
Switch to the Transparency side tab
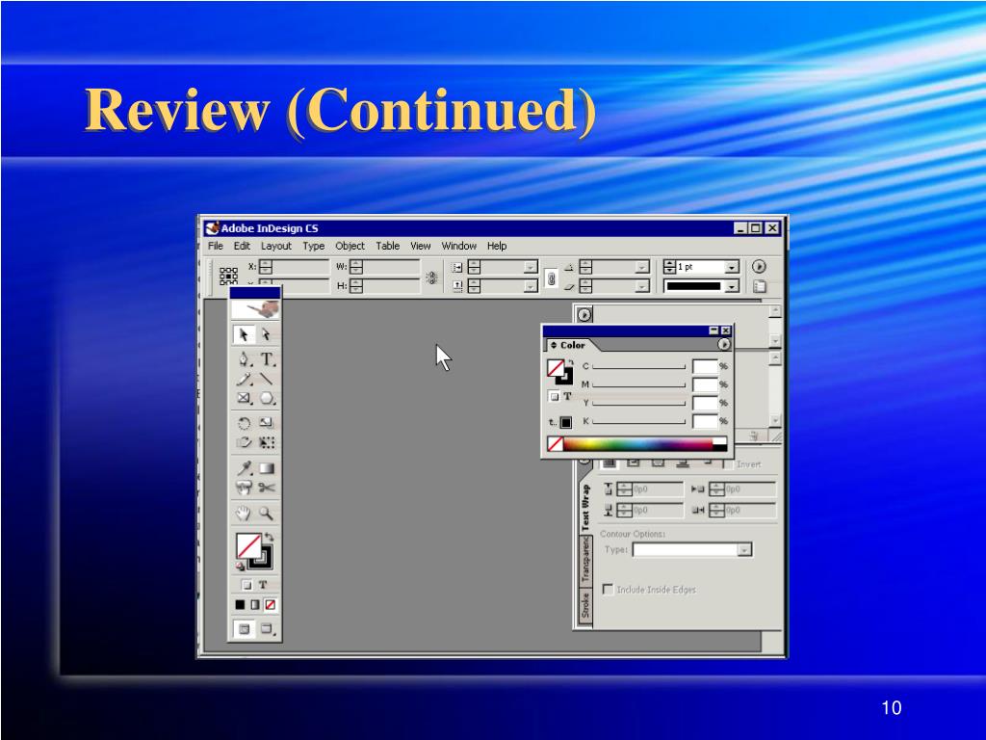(585, 562)
